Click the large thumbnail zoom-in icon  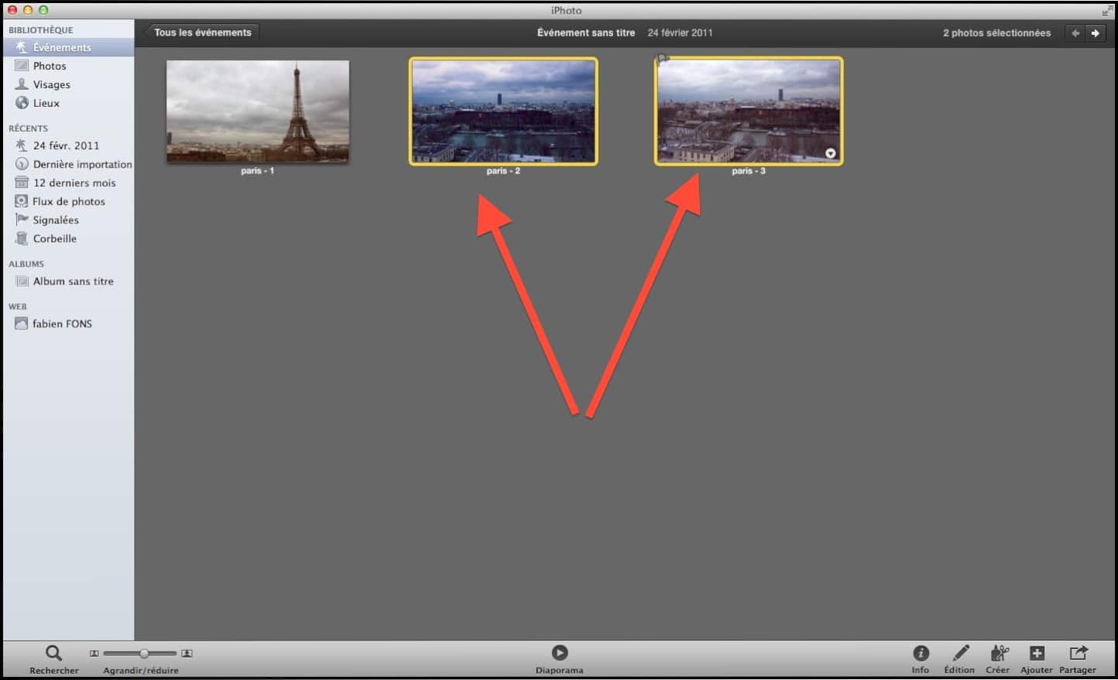(187, 654)
